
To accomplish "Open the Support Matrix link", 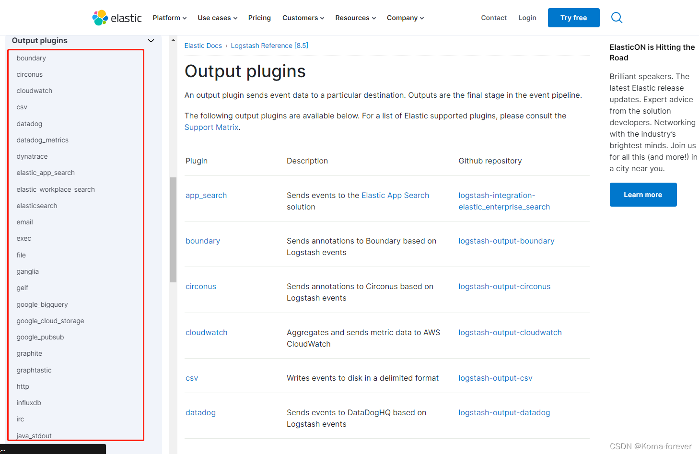I will 211,127.
